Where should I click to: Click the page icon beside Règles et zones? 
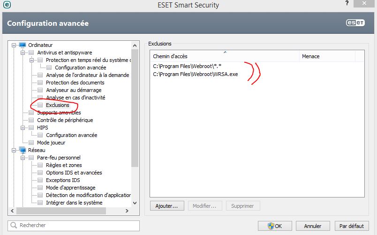click(40, 165)
